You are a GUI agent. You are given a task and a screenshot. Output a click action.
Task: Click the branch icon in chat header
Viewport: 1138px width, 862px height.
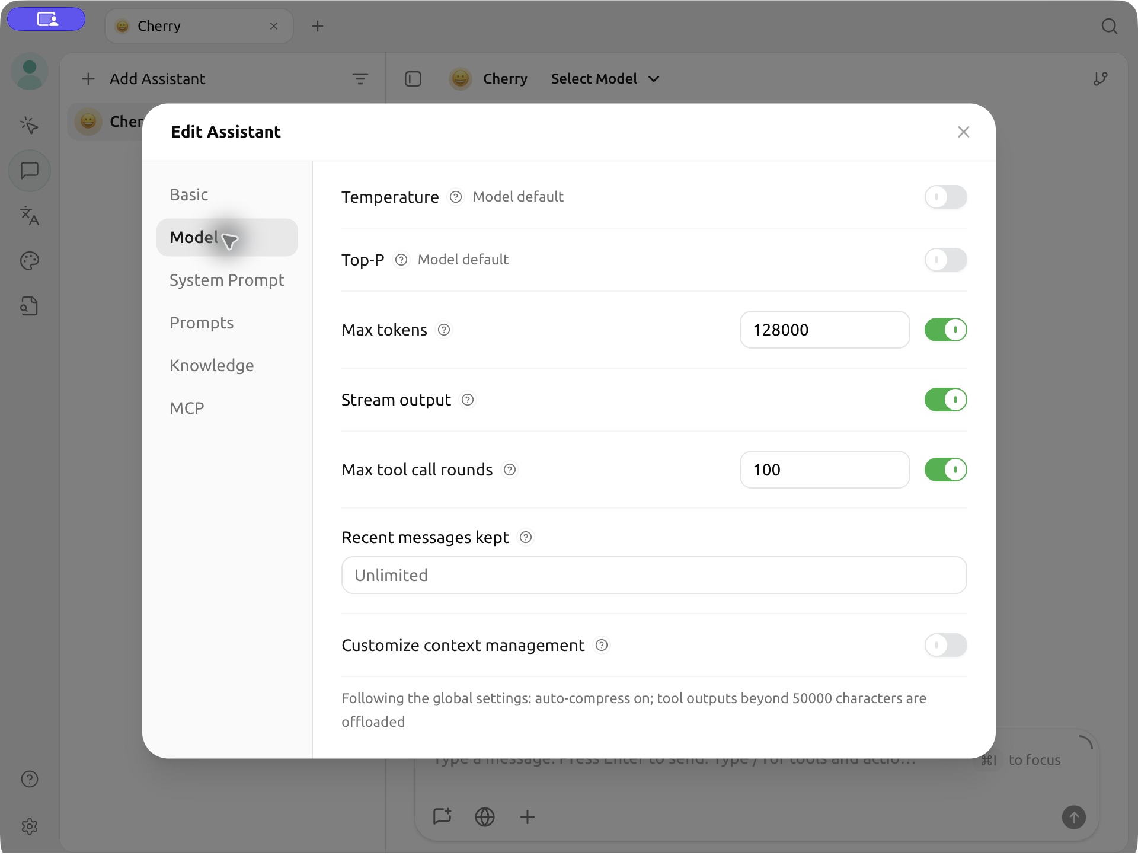[1101, 79]
